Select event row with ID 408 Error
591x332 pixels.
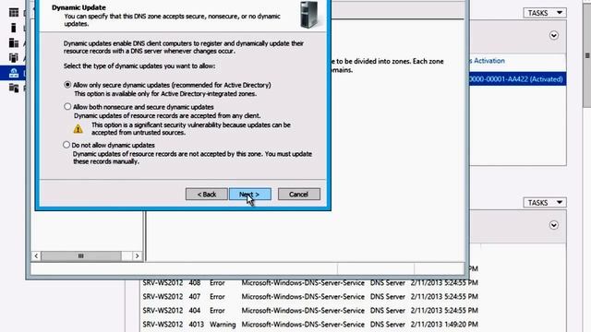tap(310, 283)
